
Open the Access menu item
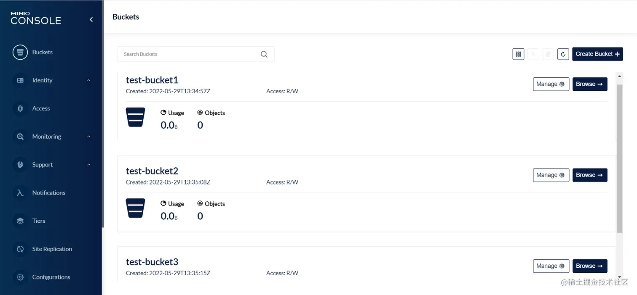[x=41, y=108]
